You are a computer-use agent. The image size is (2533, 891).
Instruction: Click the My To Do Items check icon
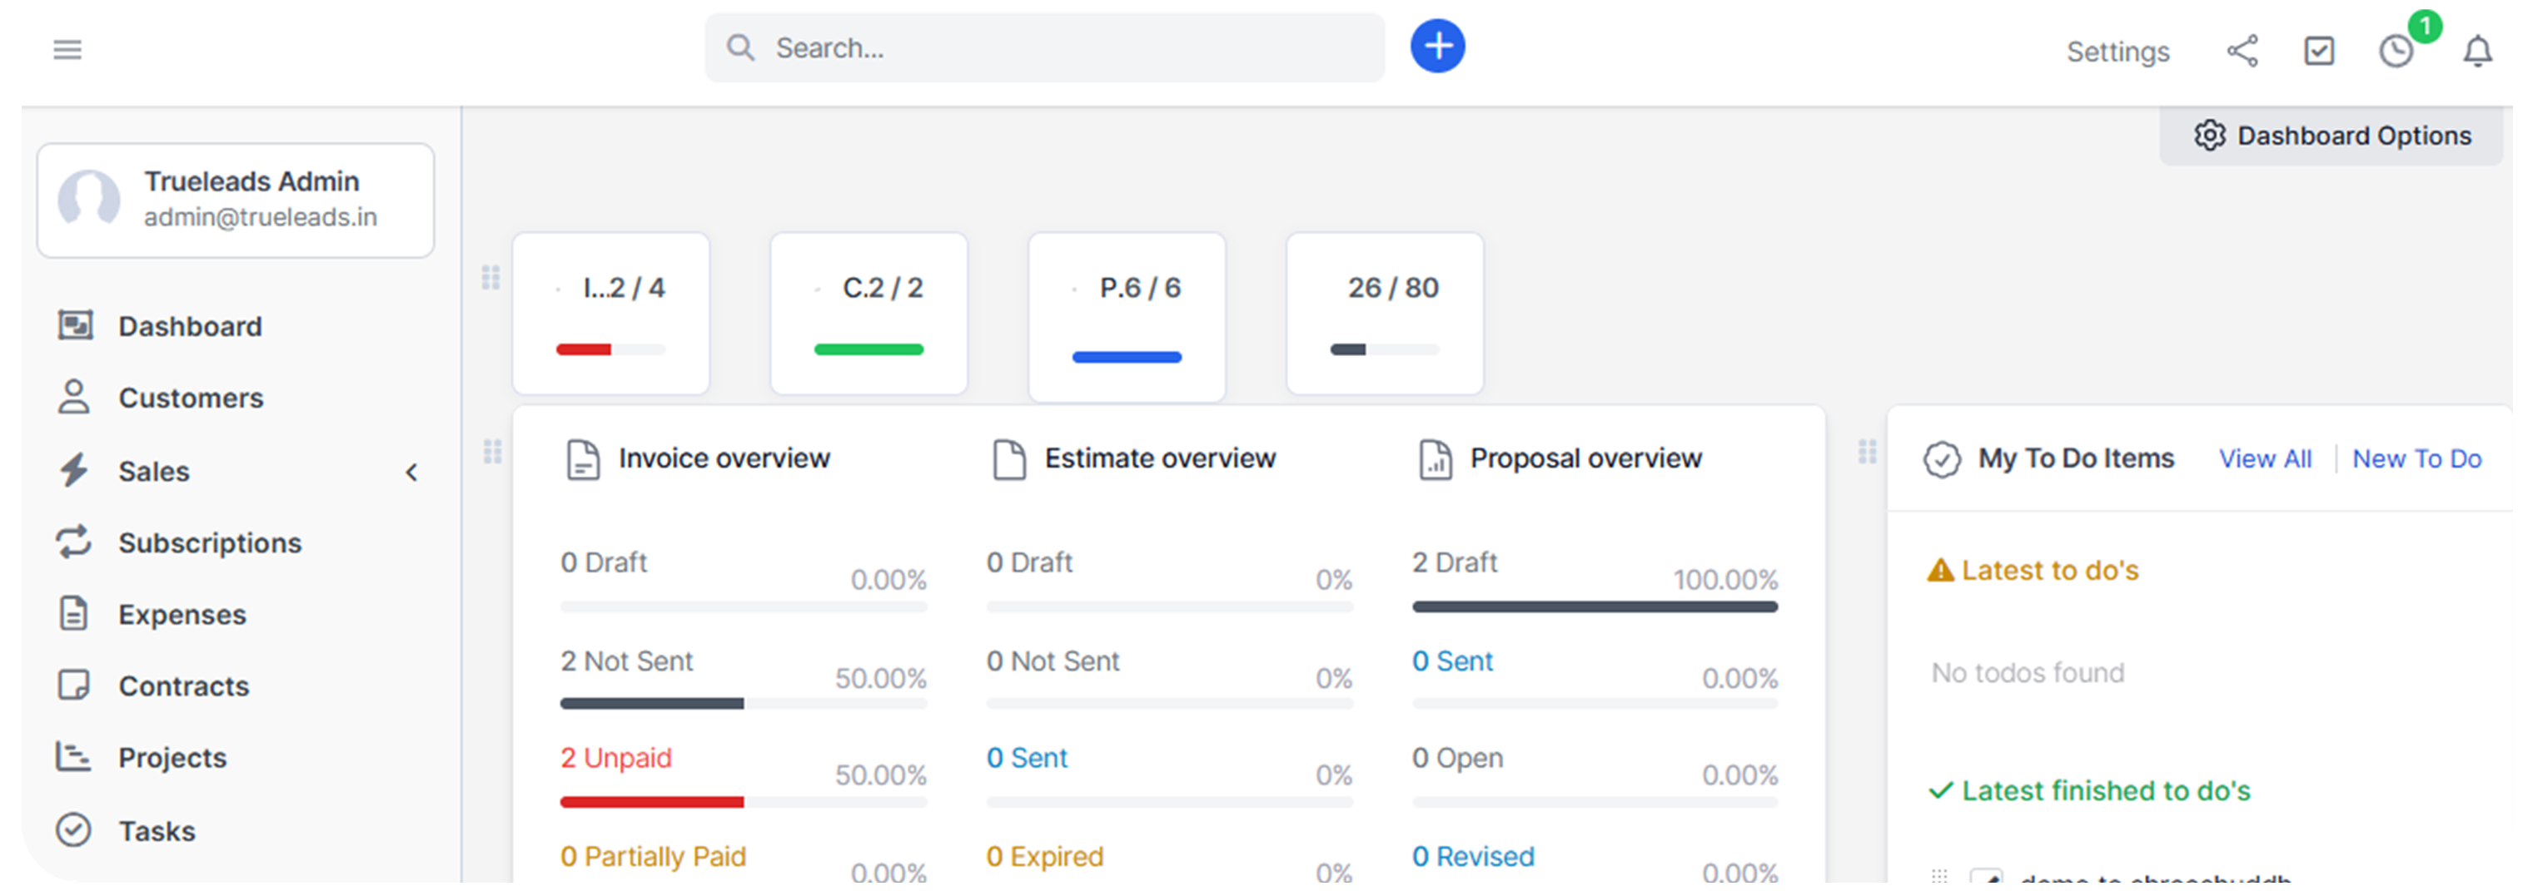pyautogui.click(x=1942, y=460)
